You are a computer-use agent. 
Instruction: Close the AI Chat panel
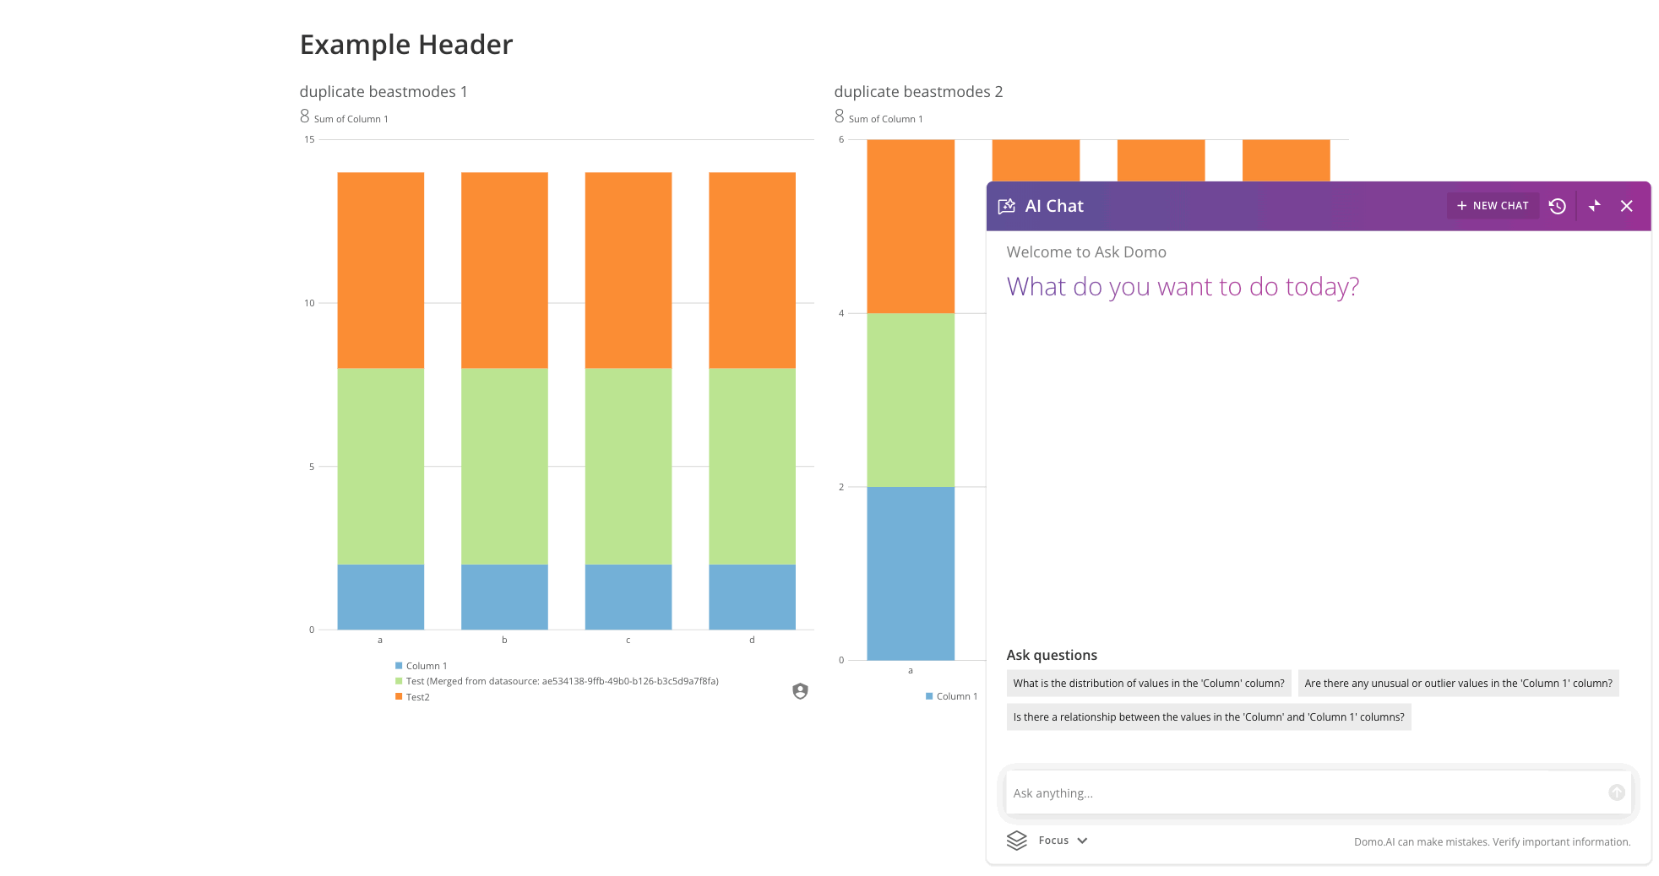tap(1627, 206)
